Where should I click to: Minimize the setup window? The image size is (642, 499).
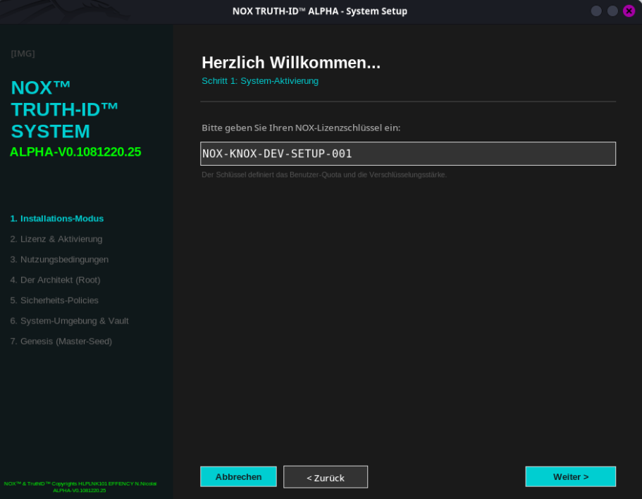[596, 11]
